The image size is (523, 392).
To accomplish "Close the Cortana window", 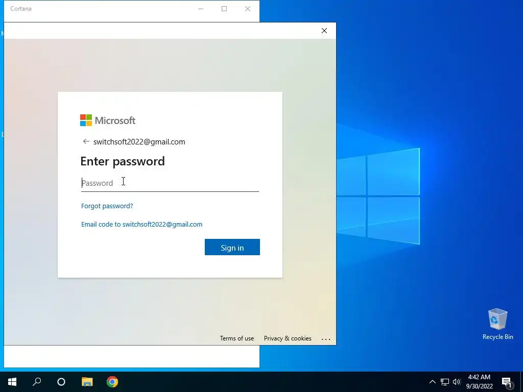I will [248, 9].
